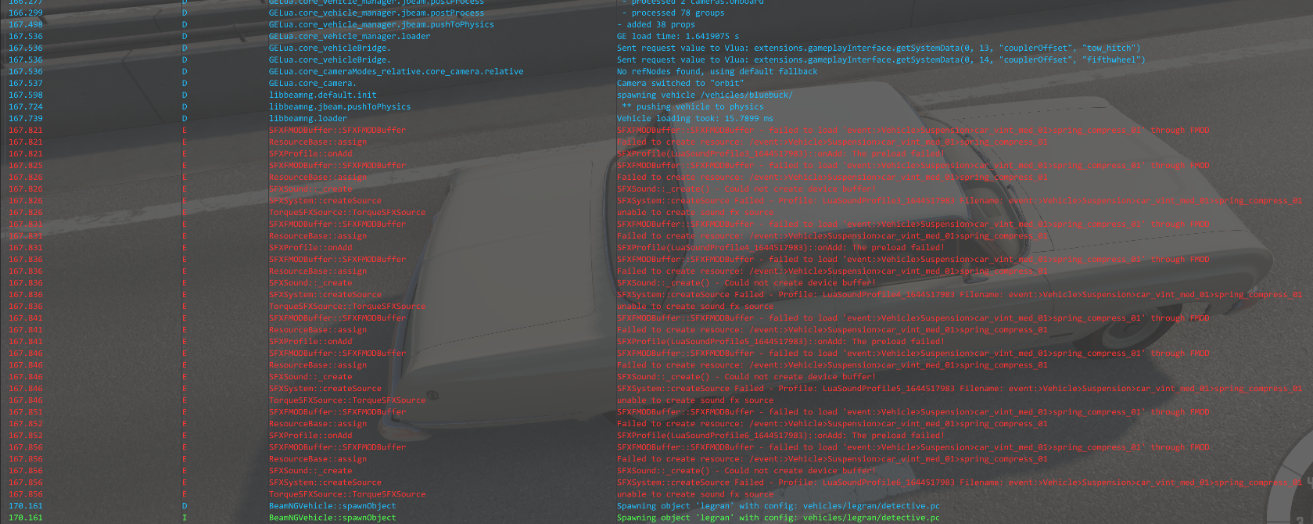This screenshot has width=1313, height=524.
Task: Click timestamp 167.739
Action: (26, 118)
